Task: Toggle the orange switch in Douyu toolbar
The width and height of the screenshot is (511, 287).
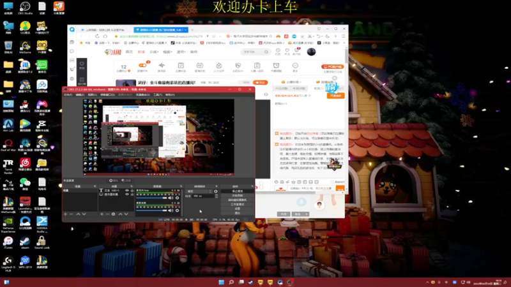Action: [142, 66]
